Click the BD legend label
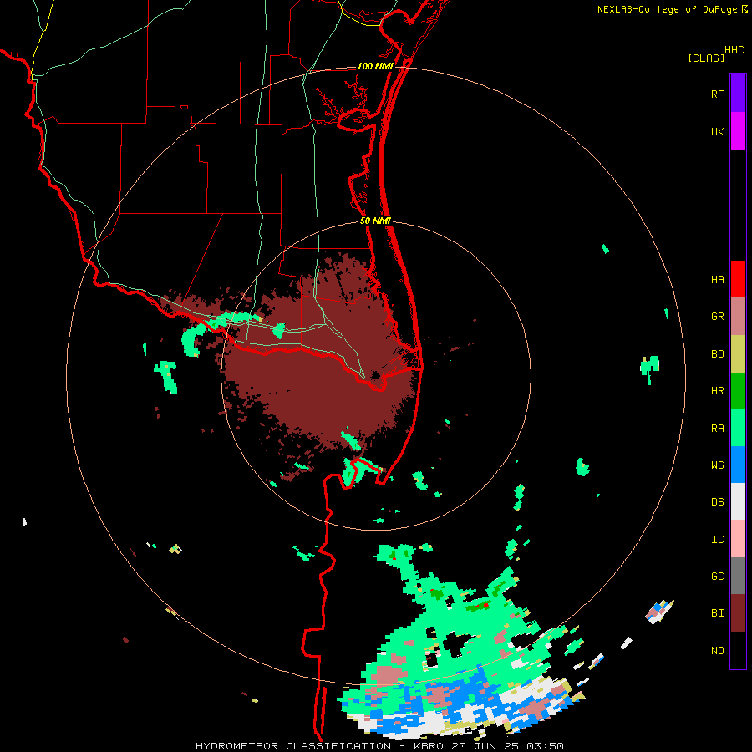 click(x=717, y=354)
